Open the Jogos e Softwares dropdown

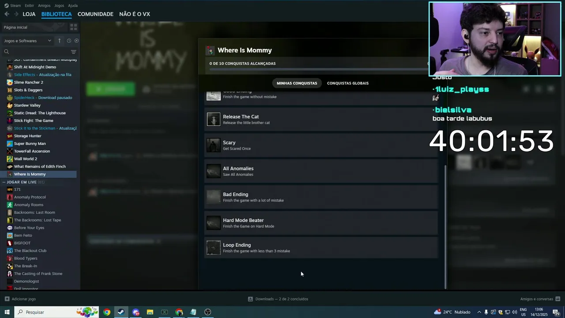(x=27, y=41)
